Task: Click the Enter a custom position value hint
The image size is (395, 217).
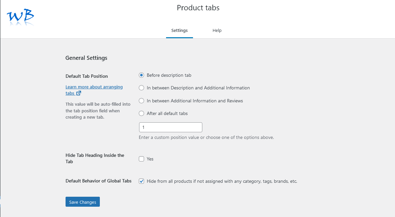Action: pos(206,137)
